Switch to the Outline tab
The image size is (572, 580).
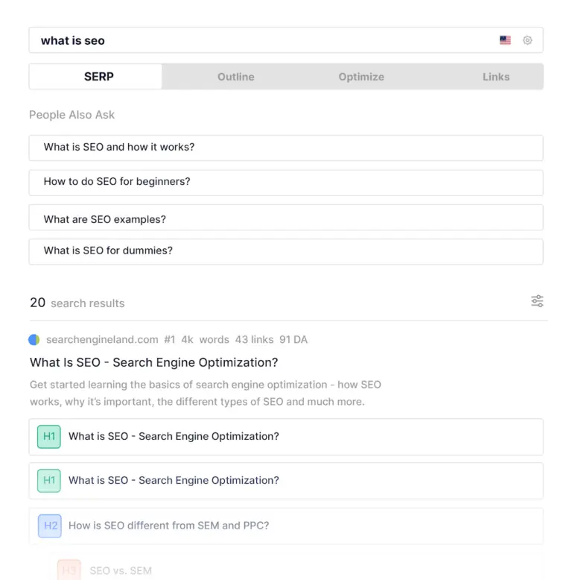coord(235,77)
